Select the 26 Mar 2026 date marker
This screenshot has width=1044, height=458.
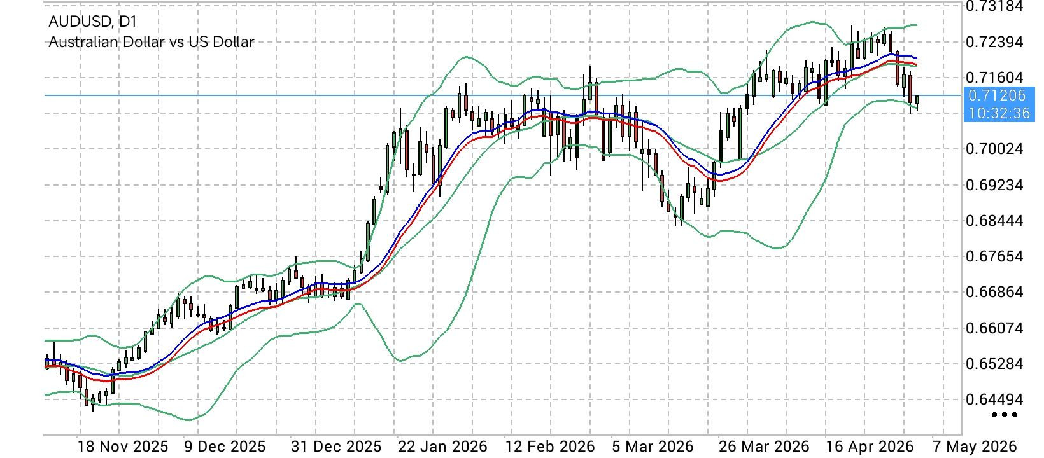pyautogui.click(x=763, y=447)
